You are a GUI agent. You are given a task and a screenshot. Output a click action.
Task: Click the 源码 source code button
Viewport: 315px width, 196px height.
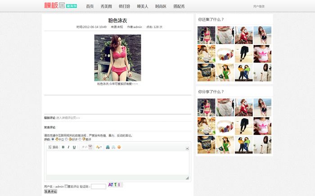coord(53,147)
